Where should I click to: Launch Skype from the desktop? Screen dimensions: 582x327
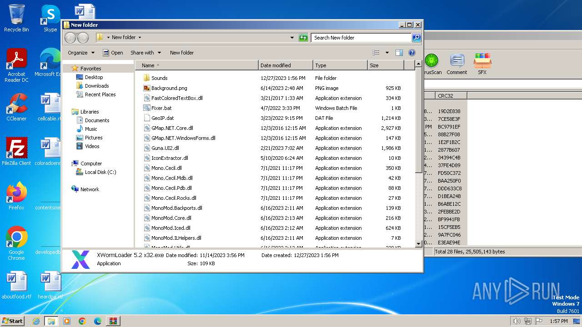[50, 18]
